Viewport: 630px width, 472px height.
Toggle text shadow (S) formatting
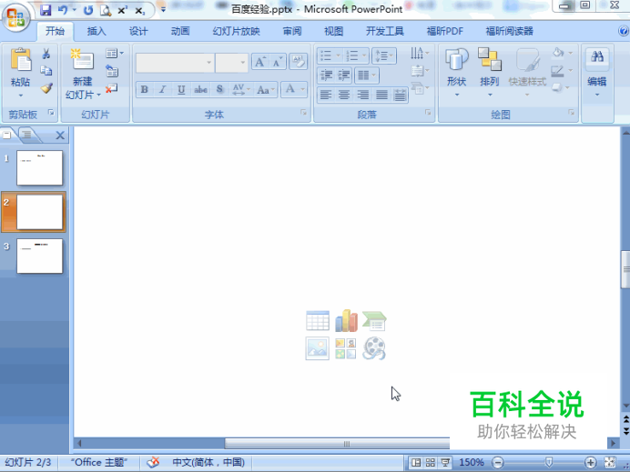click(219, 89)
